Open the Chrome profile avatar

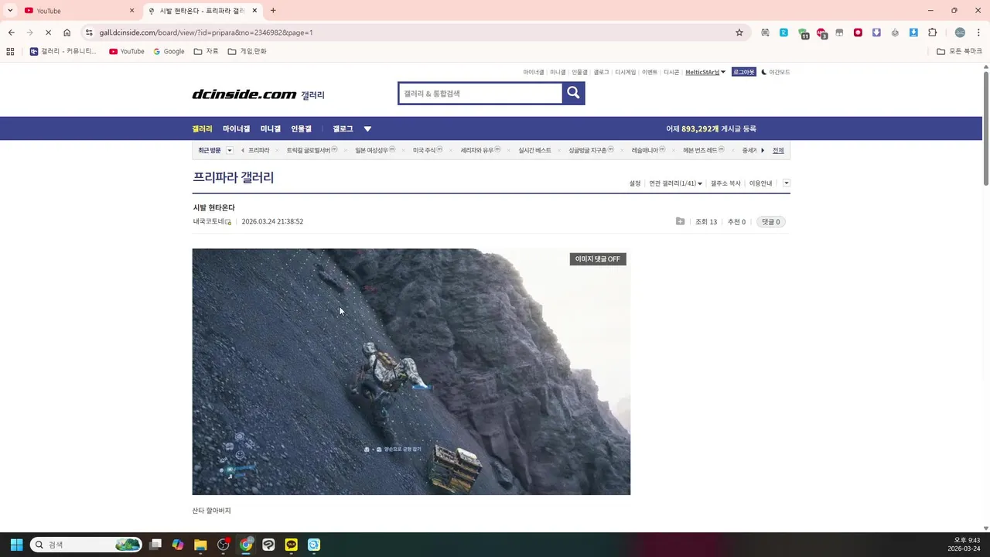(x=960, y=32)
